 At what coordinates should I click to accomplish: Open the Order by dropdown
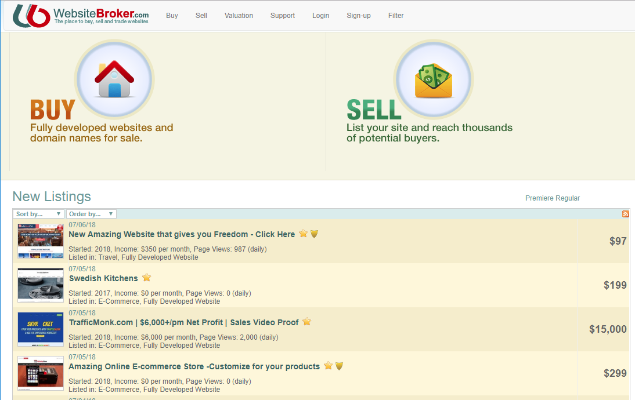click(91, 214)
